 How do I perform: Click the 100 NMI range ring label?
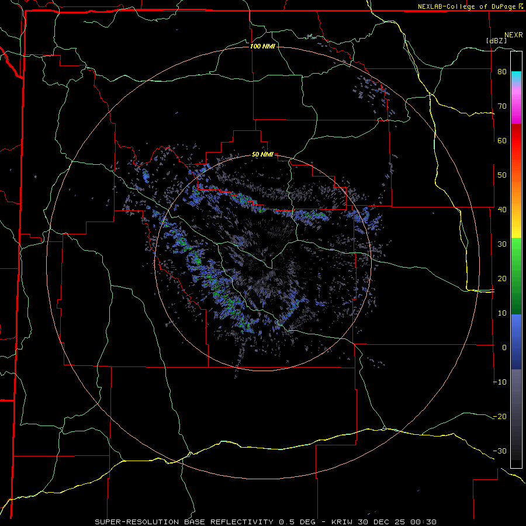(262, 46)
